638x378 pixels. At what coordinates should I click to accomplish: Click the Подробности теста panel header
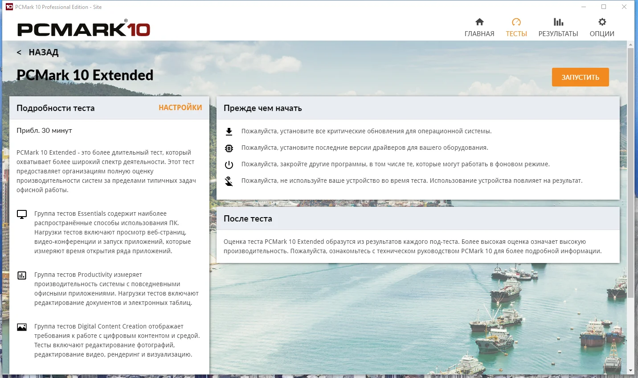[x=109, y=108]
